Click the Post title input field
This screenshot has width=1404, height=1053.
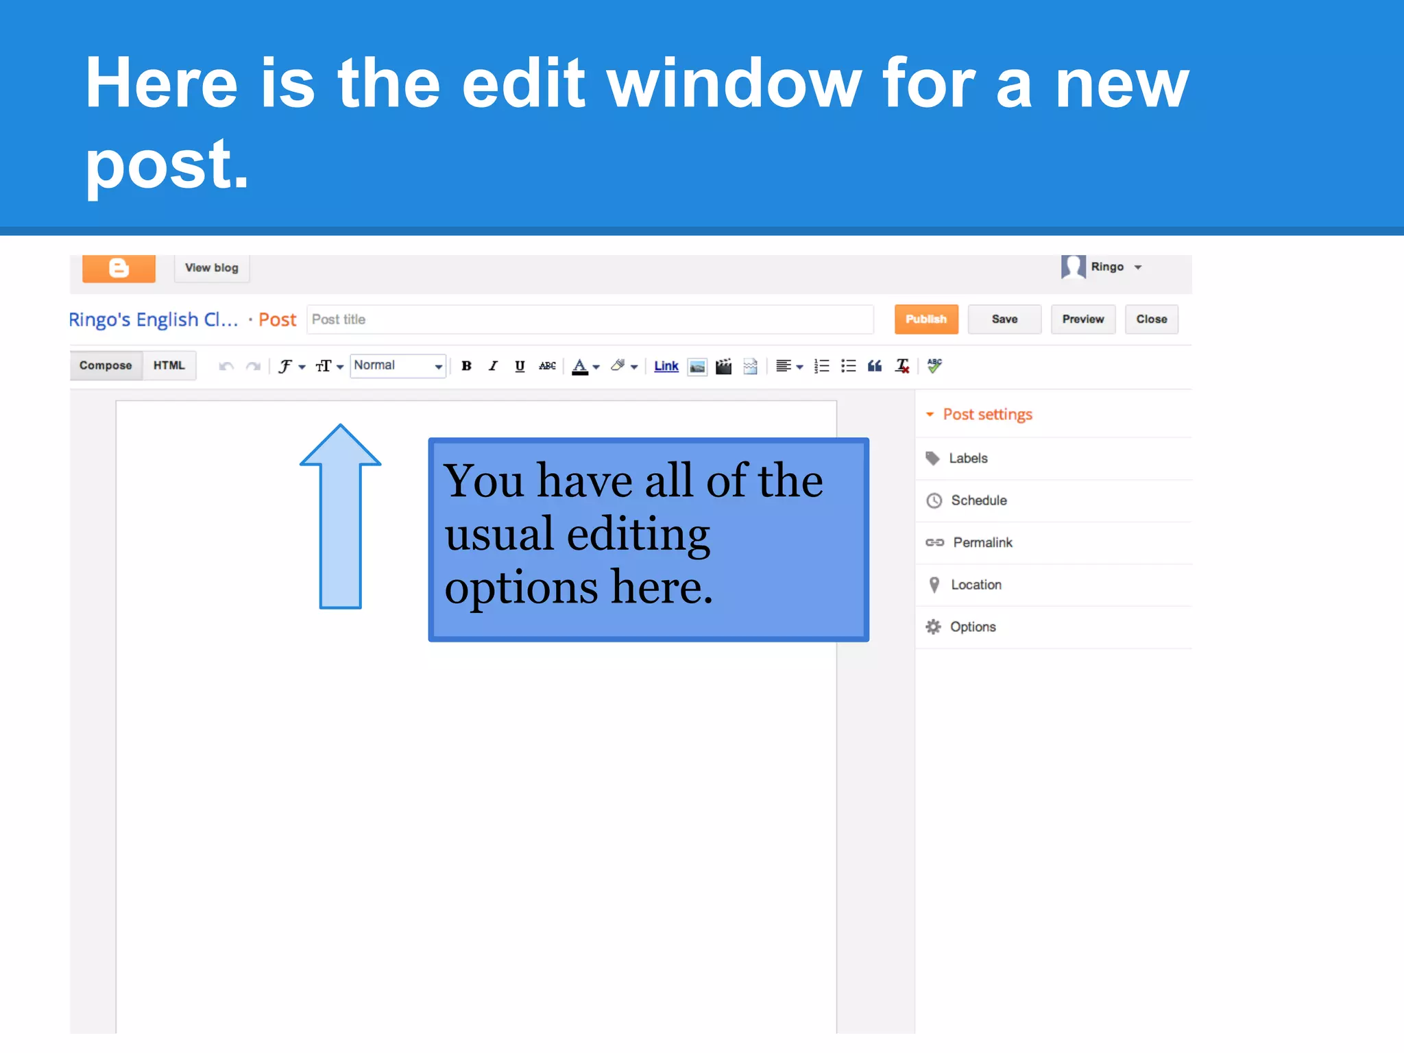(590, 319)
